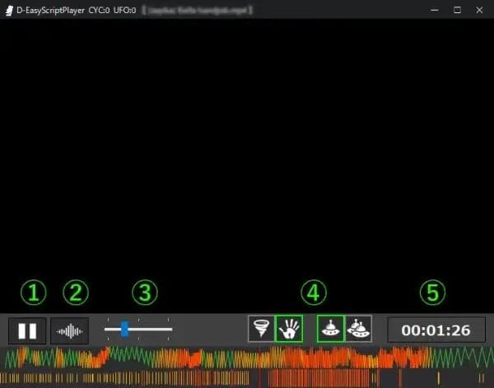Image resolution: width=494 pixels, height=388 pixels.
Task: Close the D-EasyScriptPlayer window
Action: [x=480, y=10]
